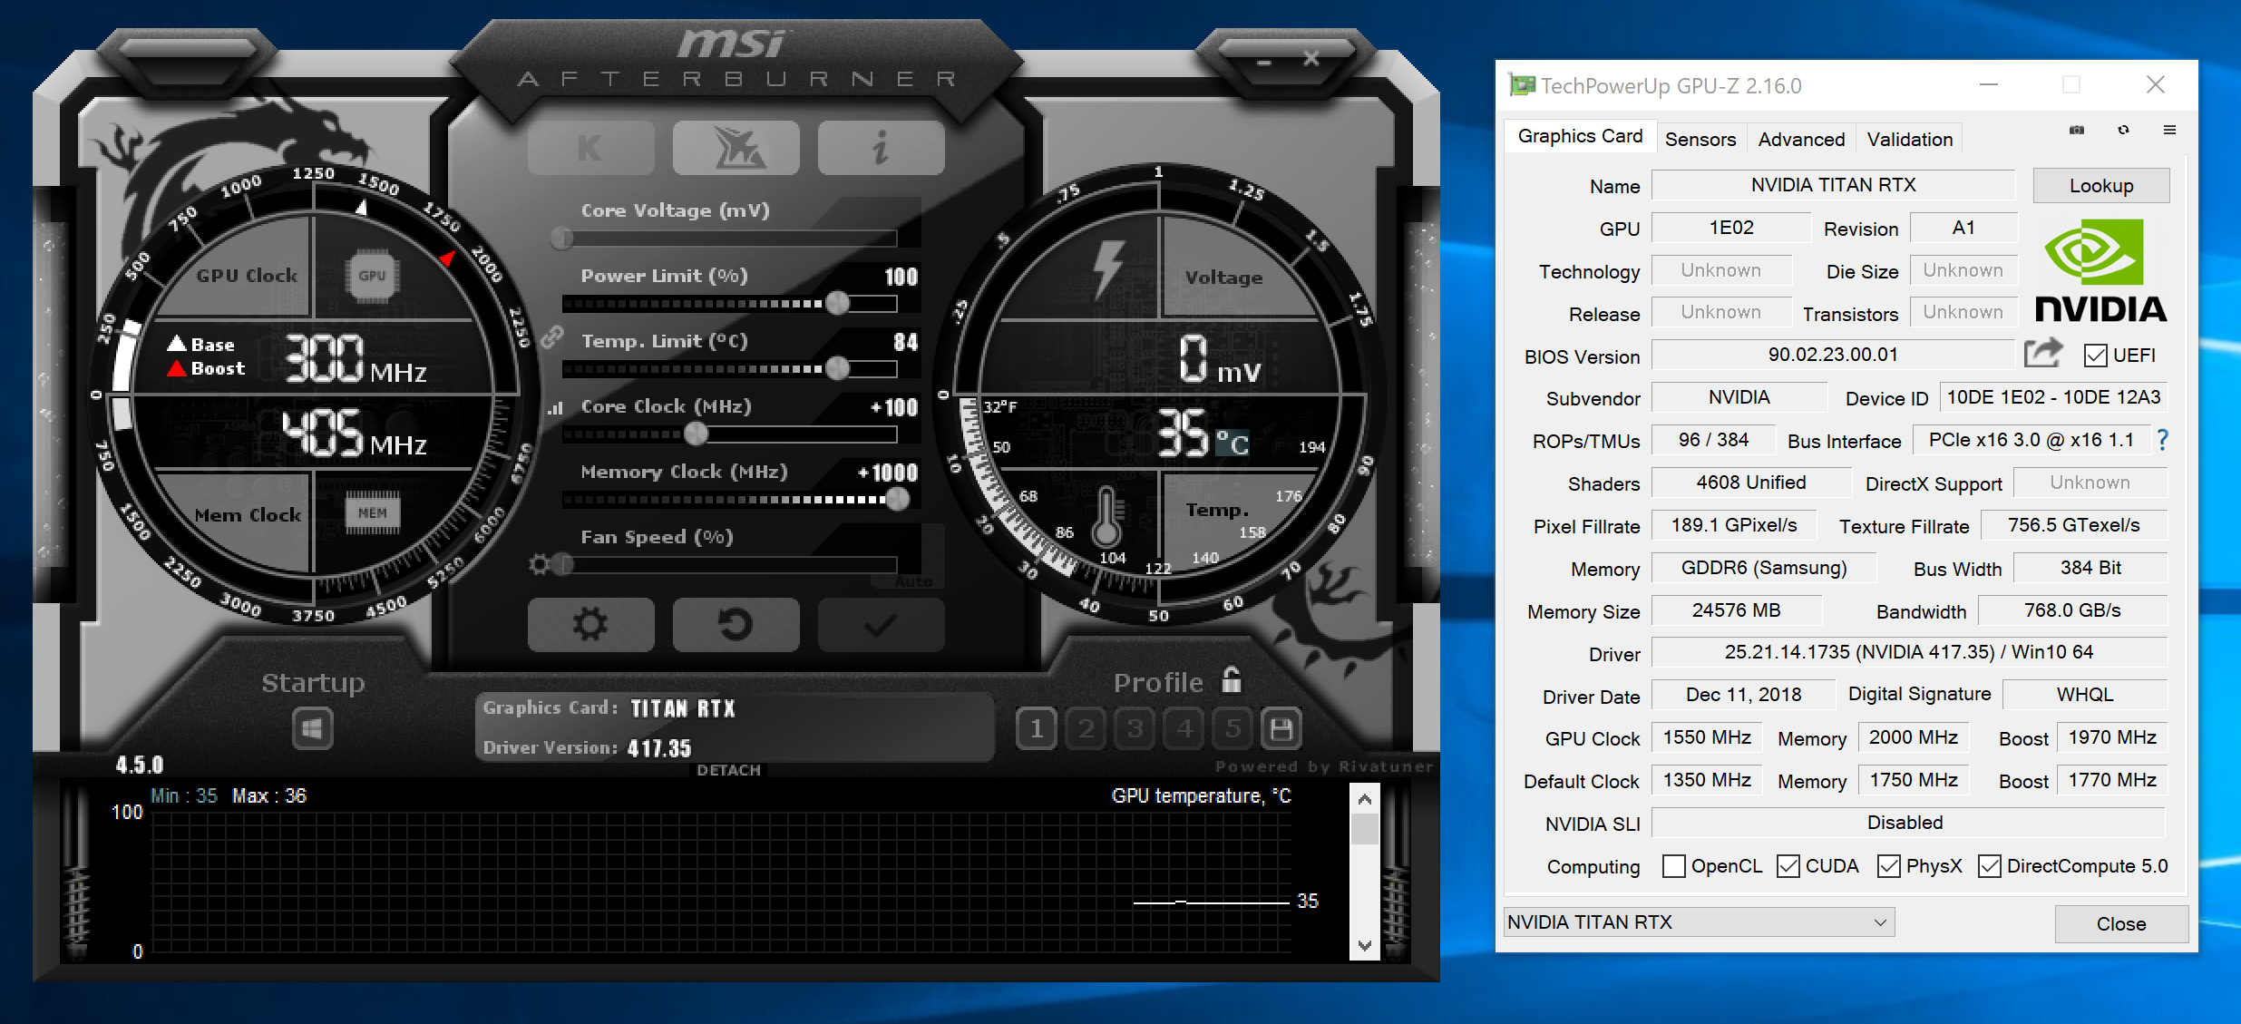Switch to the Sensors tab
2241x1024 pixels.
point(1700,138)
